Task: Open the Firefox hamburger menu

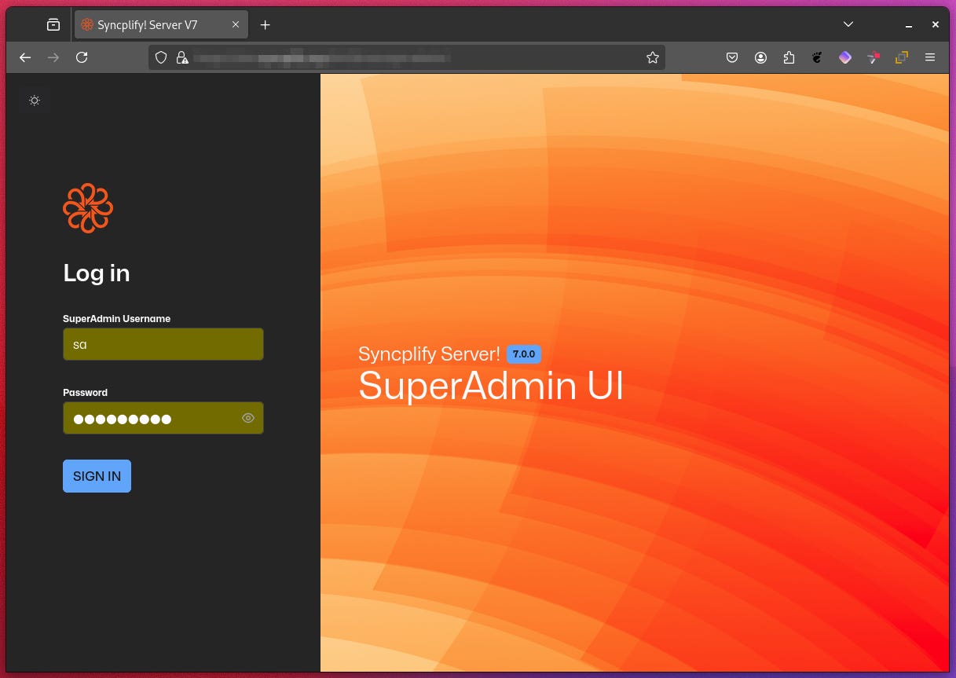Action: click(930, 57)
